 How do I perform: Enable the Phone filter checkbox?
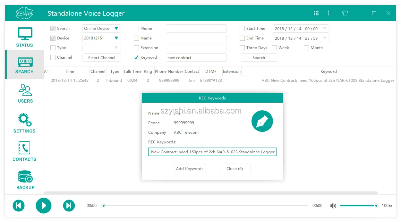[x=136, y=28]
